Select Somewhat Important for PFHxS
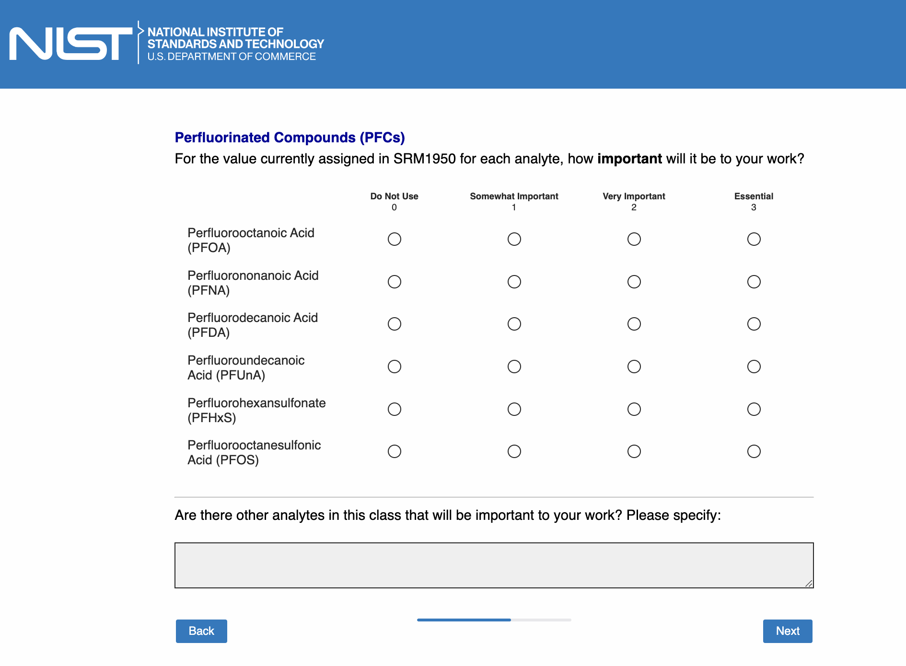 [x=514, y=409]
